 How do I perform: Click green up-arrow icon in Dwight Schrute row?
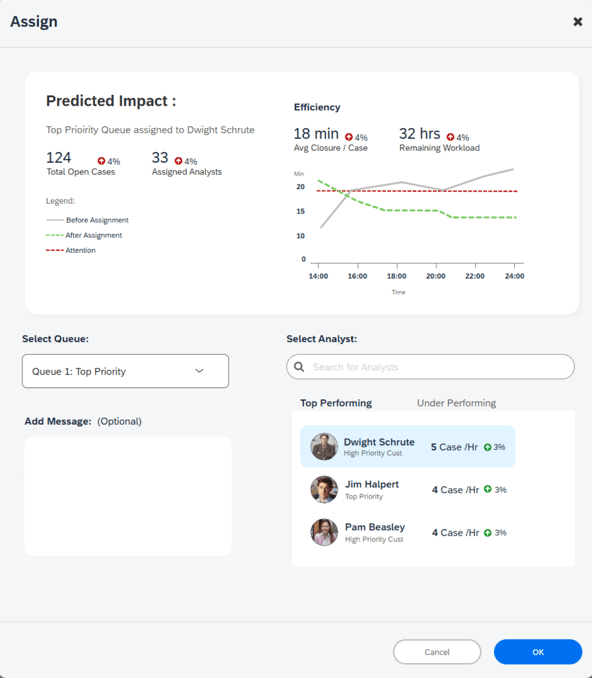click(x=488, y=447)
